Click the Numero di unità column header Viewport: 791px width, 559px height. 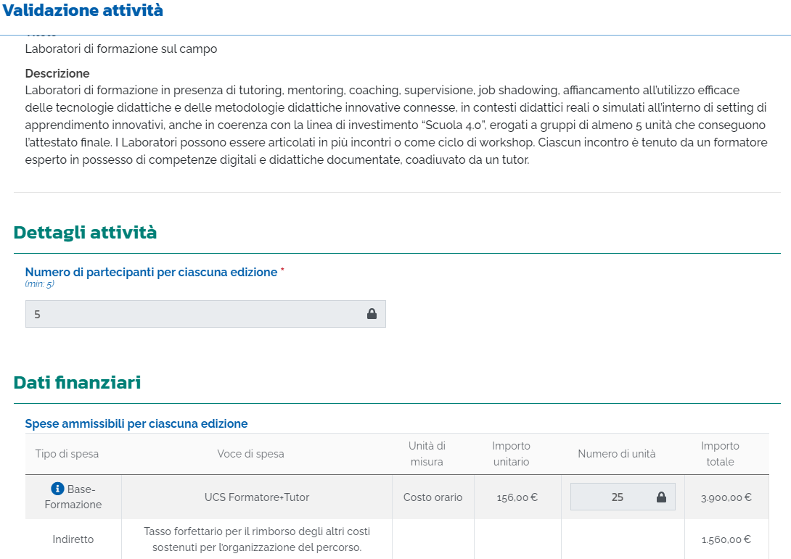(x=616, y=454)
